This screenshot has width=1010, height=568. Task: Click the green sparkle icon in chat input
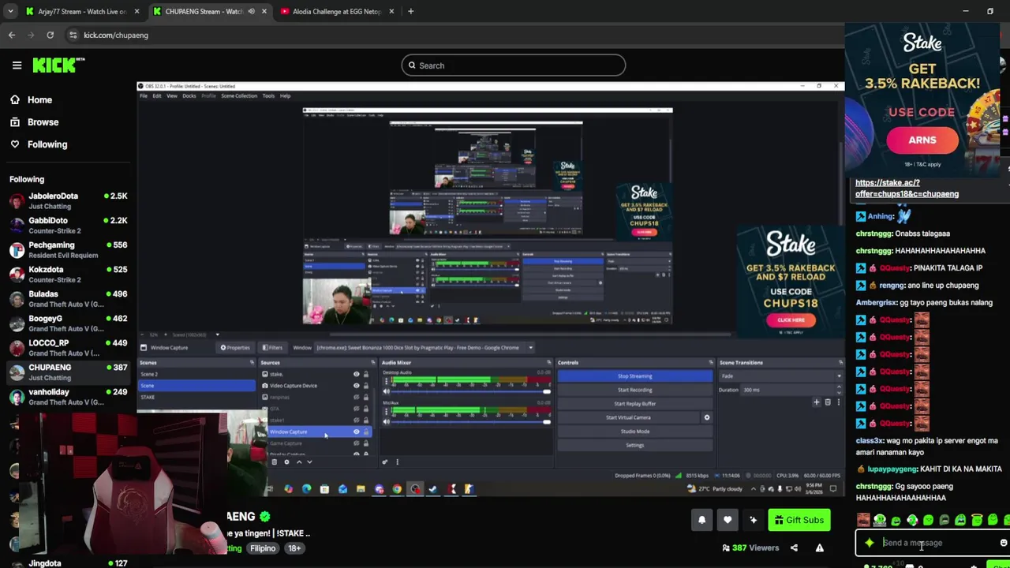click(x=869, y=543)
